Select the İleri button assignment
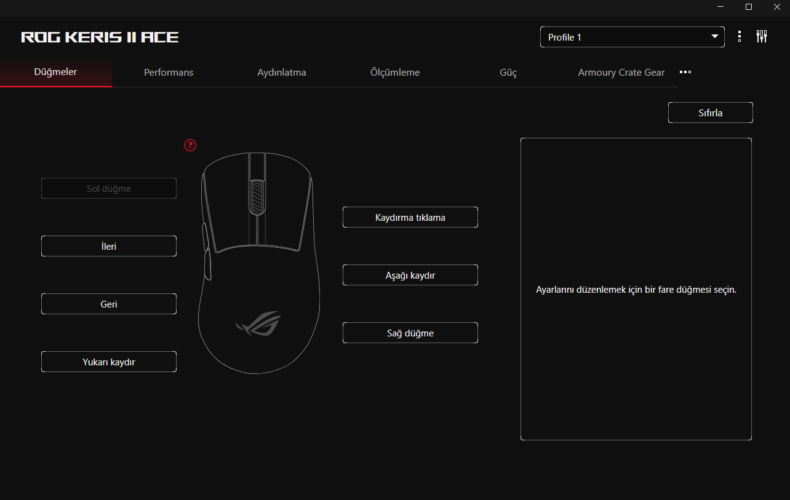Image resolution: width=790 pixels, height=500 pixels. tap(109, 246)
